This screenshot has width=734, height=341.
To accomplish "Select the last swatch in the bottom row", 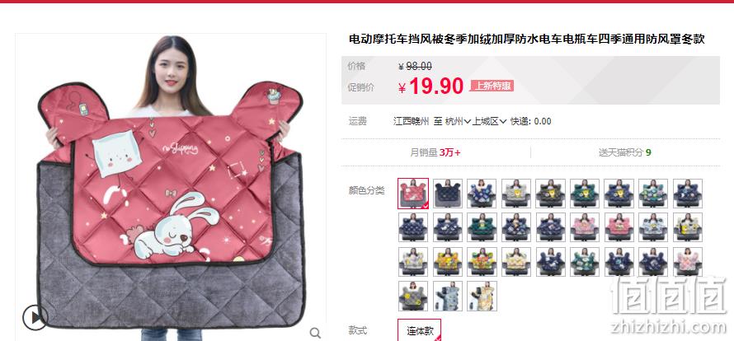I will (x=482, y=296).
